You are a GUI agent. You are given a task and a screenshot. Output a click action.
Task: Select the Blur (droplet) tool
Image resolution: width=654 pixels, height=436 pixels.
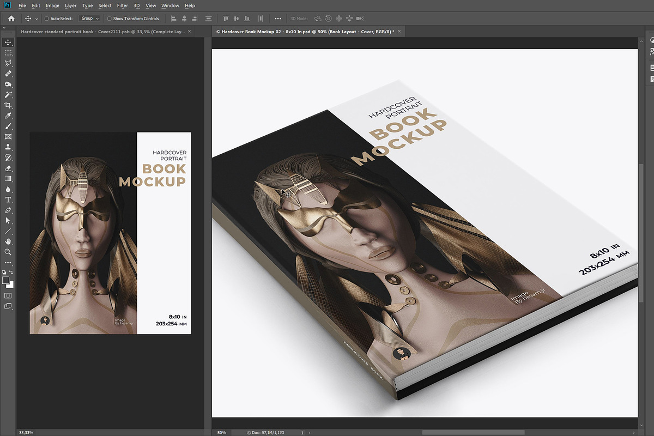[x=8, y=189]
